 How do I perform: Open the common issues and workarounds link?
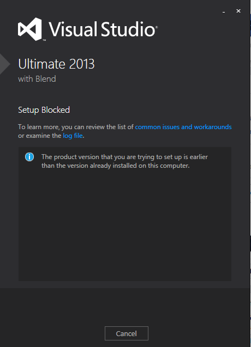(x=183, y=127)
